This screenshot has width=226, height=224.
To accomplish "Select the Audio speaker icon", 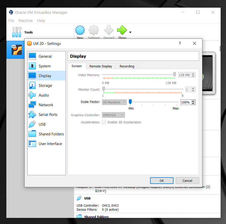I will [32, 95].
